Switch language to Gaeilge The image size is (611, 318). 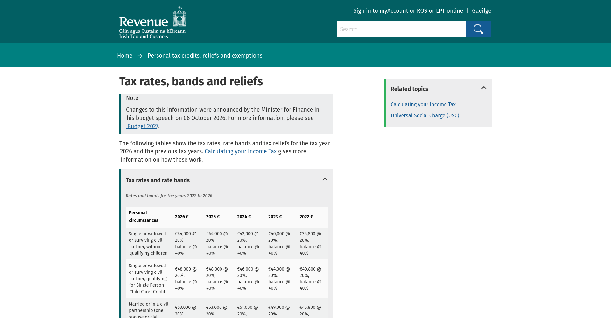pos(481,11)
